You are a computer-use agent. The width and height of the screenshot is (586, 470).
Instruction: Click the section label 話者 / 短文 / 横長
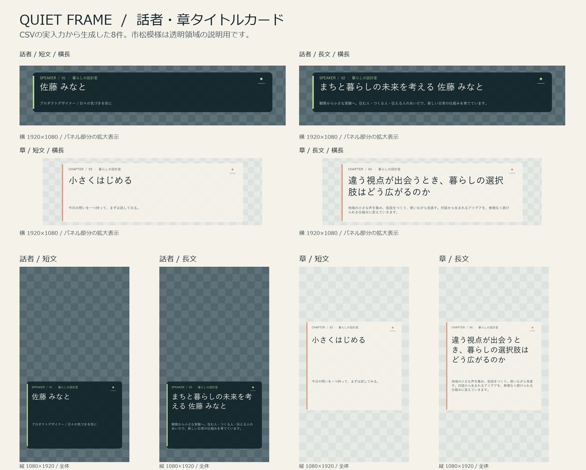tap(45, 54)
